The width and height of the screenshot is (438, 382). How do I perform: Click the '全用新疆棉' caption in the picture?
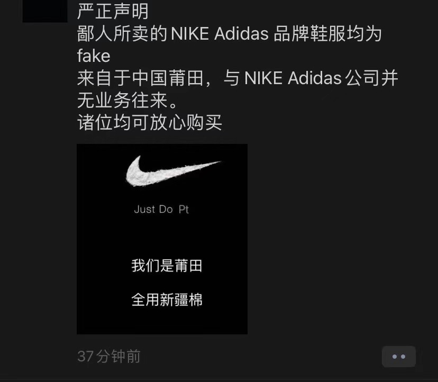point(167,300)
